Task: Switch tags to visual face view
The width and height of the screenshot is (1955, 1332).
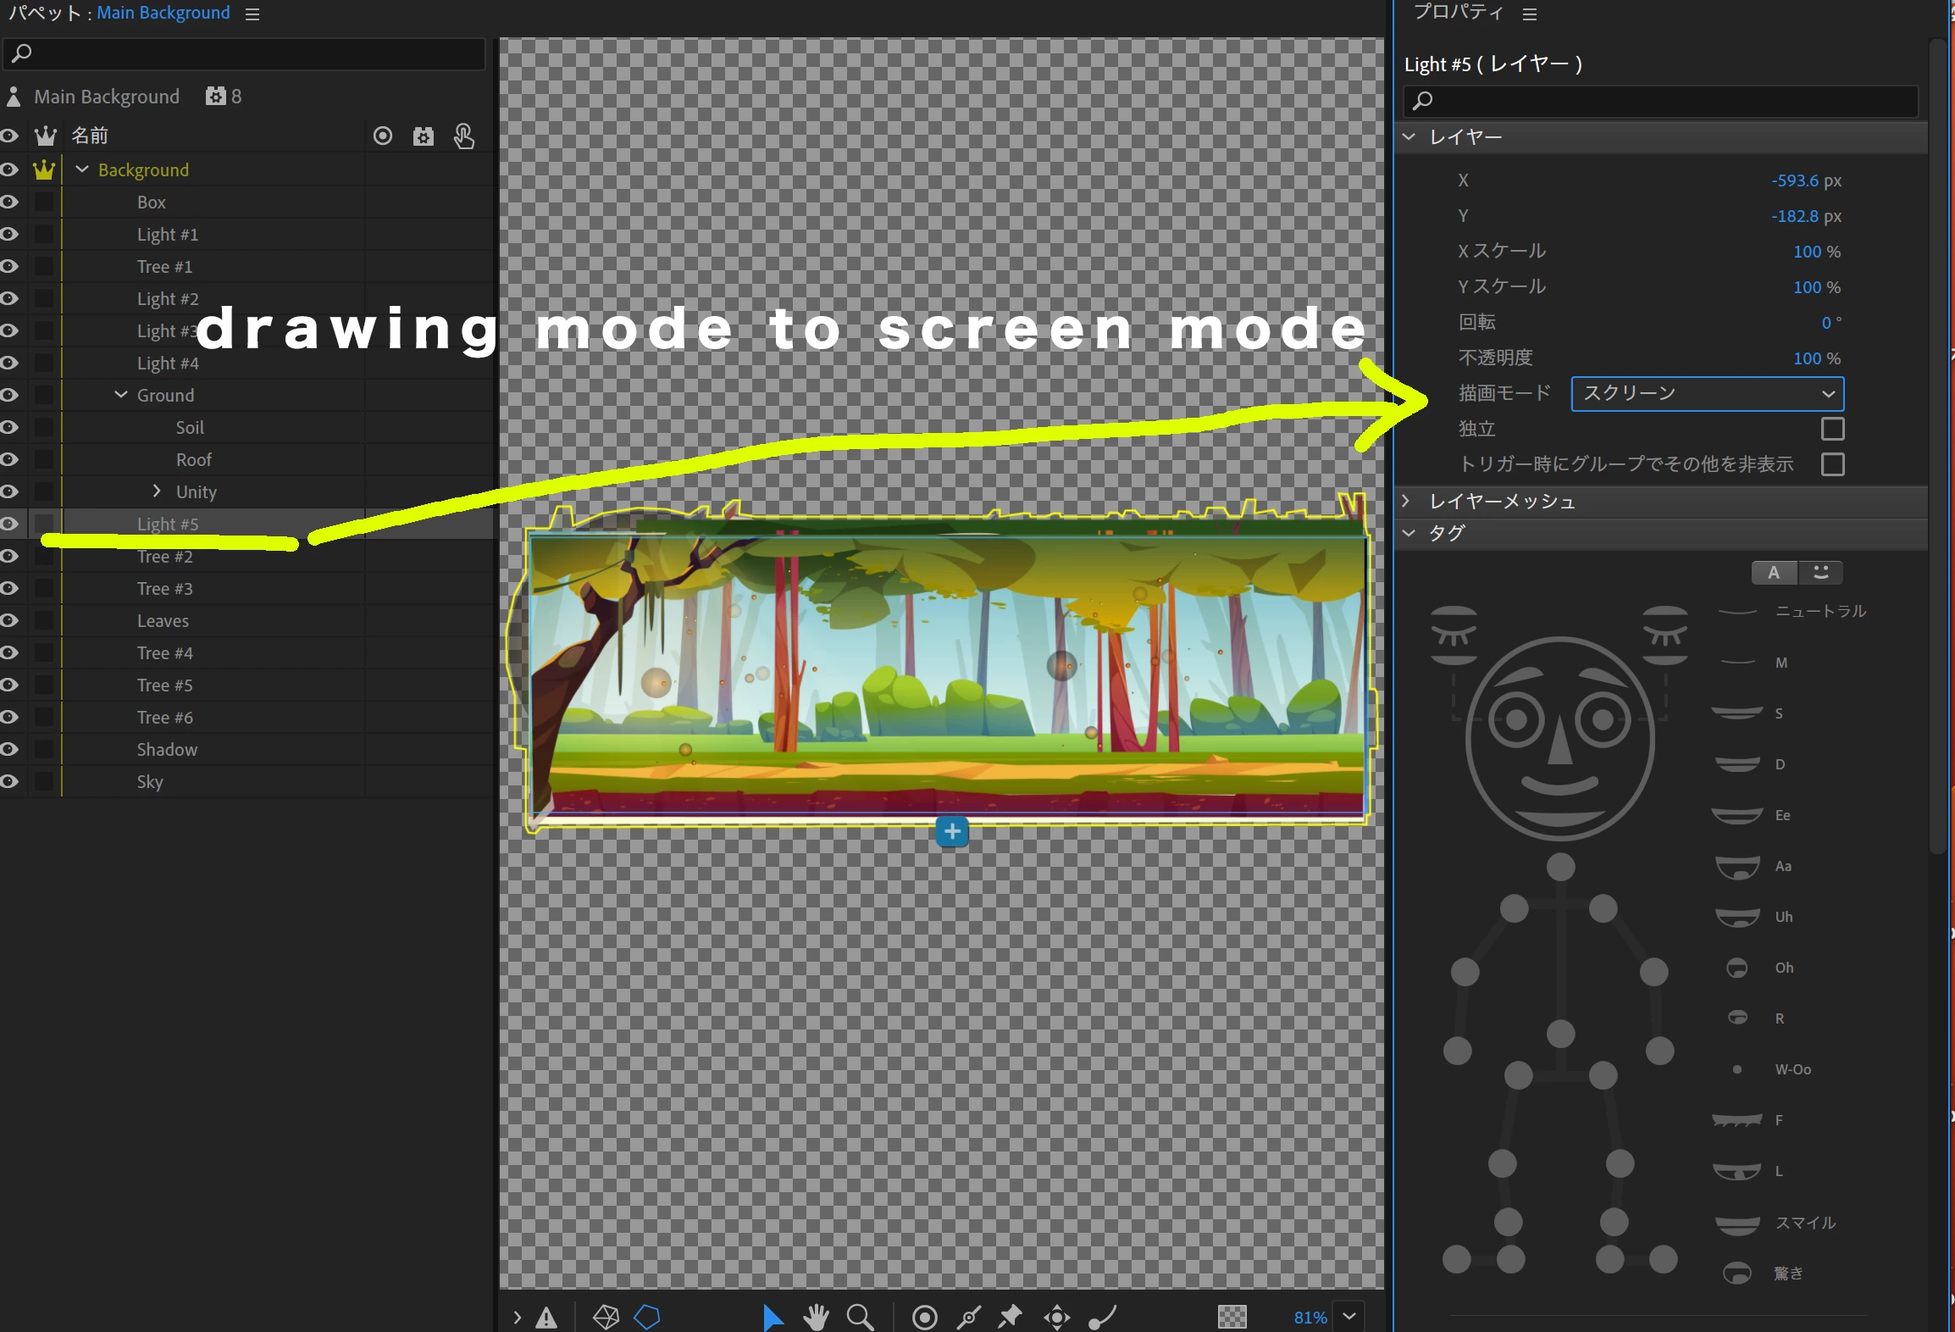Action: coord(1820,573)
